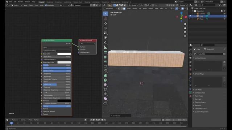Open the Global orientation dropdown
Image resolution: width=232 pixels, height=130 pixels.
pos(133,5)
